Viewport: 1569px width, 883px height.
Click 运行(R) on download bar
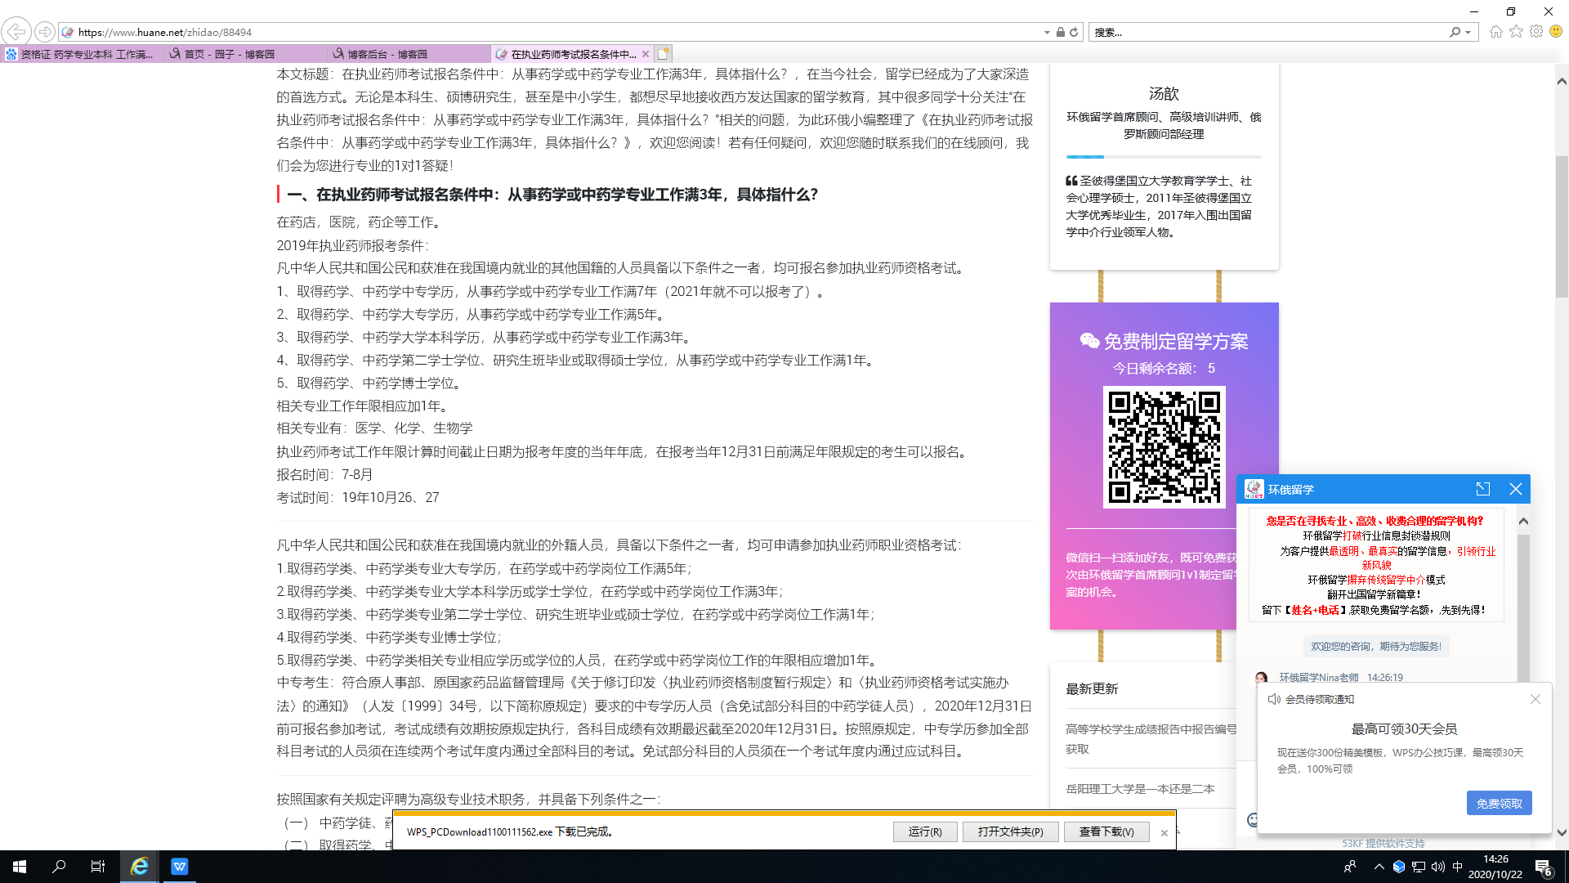coord(924,831)
